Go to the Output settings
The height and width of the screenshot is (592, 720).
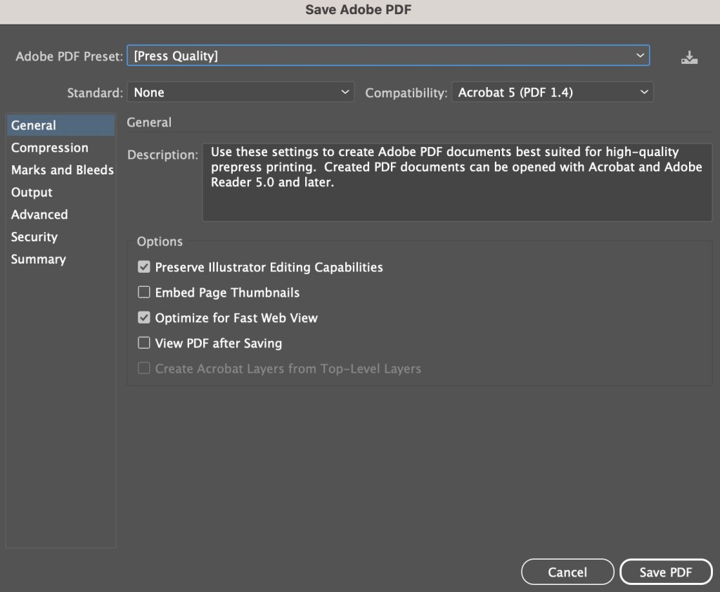pos(32,193)
